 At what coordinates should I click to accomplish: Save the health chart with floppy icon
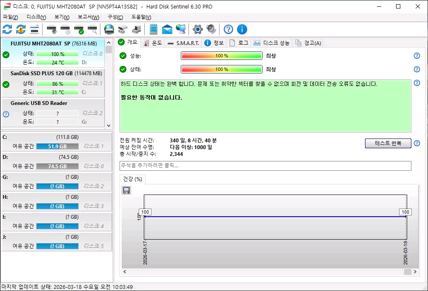pos(126,190)
